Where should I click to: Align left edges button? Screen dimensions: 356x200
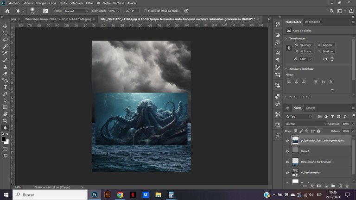[x=289, y=82]
